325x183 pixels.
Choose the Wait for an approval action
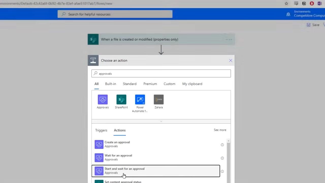tap(156, 158)
